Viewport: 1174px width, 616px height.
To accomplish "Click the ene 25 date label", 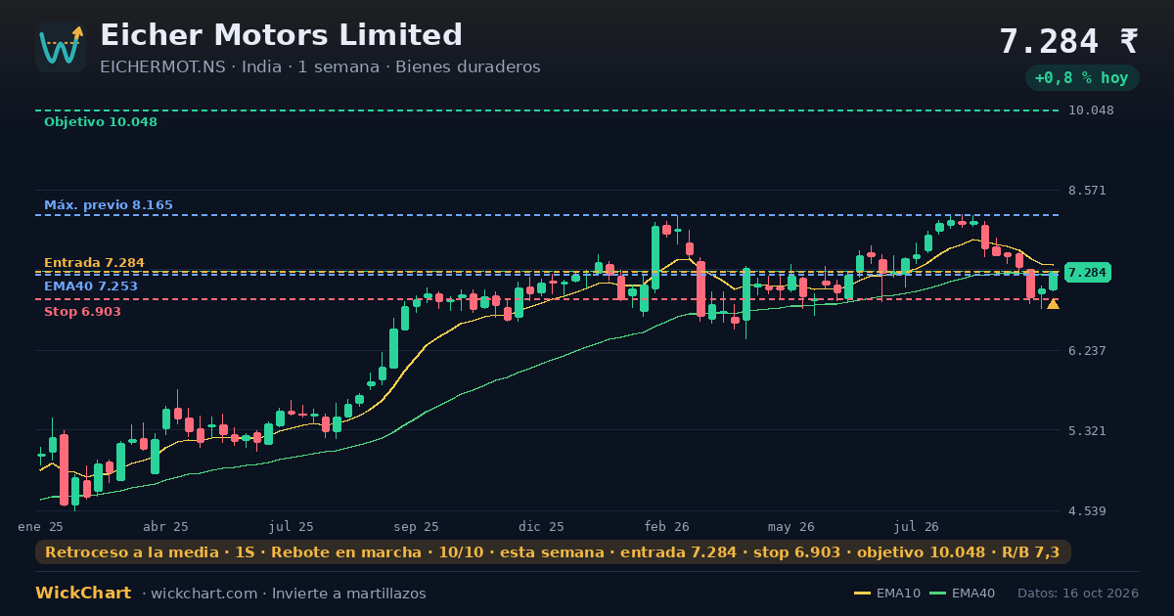I will point(40,526).
